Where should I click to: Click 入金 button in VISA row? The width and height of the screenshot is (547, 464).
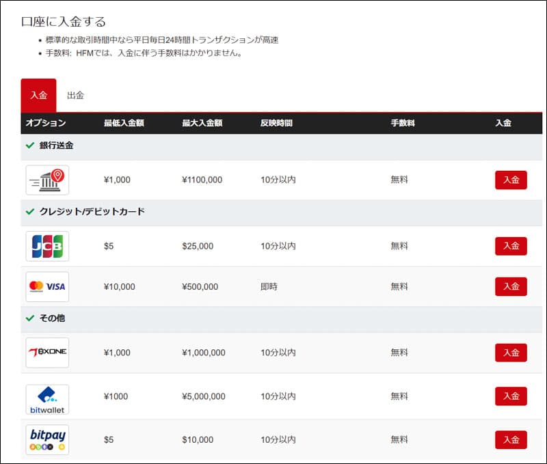point(511,286)
